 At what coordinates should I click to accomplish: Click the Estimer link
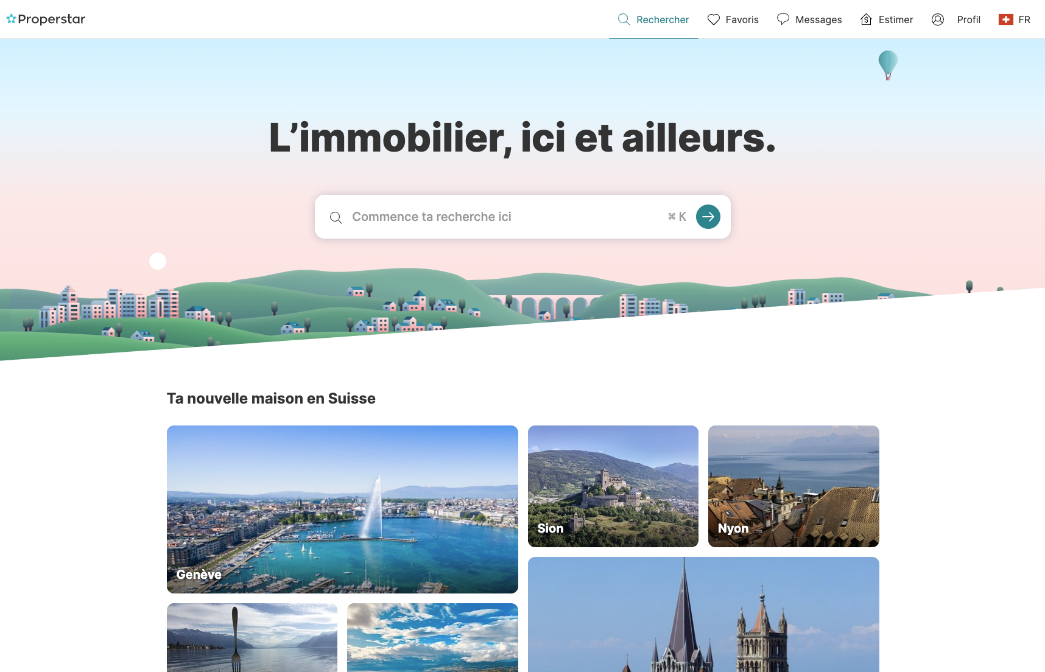coord(887,19)
